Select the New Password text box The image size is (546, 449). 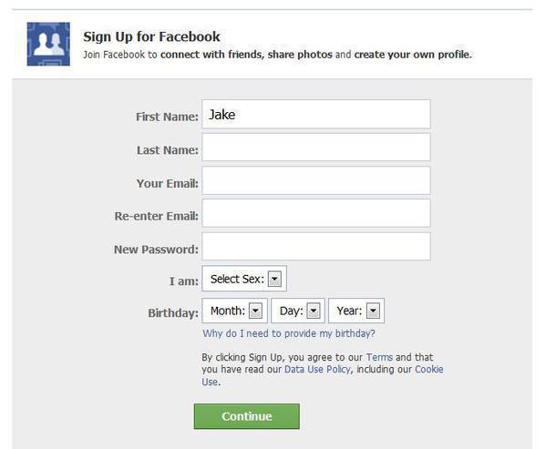click(316, 246)
